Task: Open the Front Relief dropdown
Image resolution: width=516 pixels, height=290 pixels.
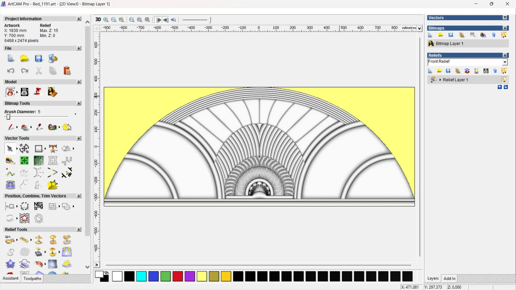Action: [x=505, y=62]
